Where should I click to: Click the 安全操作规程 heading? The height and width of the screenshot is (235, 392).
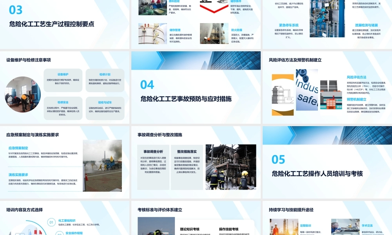[x=74, y=233]
